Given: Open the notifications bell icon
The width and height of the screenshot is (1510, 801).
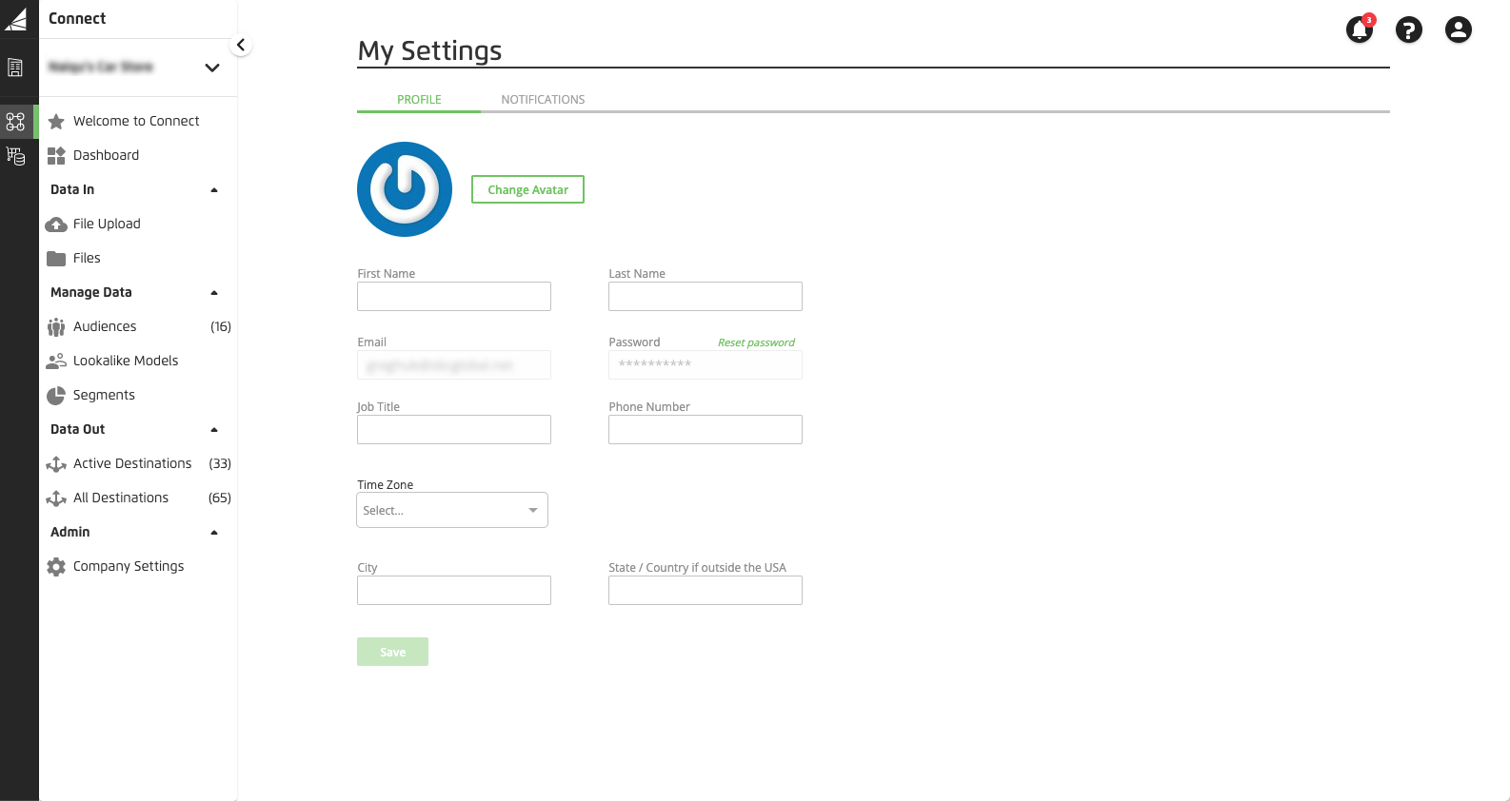Looking at the screenshot, I should click(x=1360, y=29).
